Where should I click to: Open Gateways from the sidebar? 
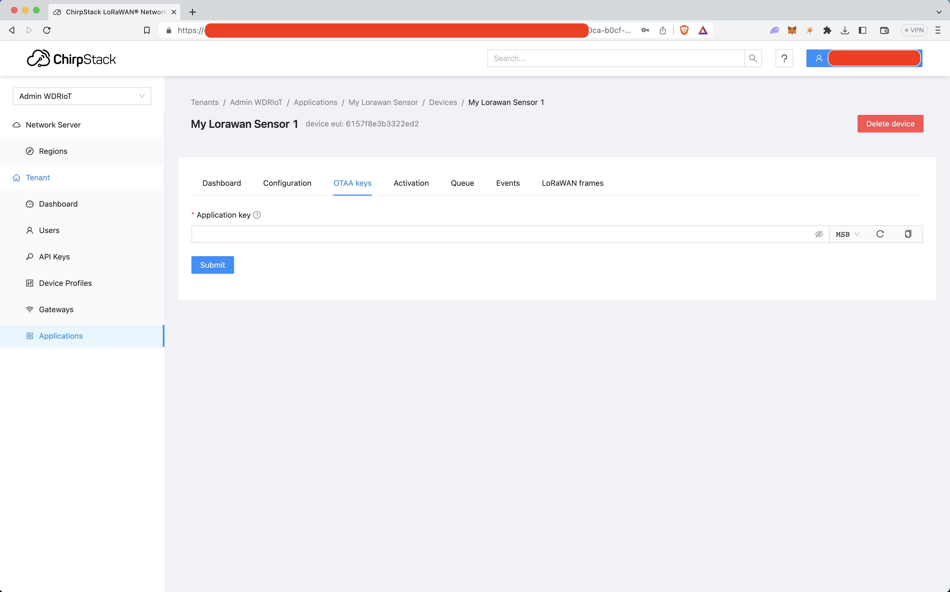(x=56, y=309)
